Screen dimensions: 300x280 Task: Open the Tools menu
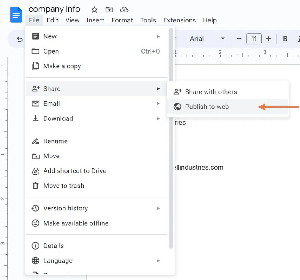148,20
